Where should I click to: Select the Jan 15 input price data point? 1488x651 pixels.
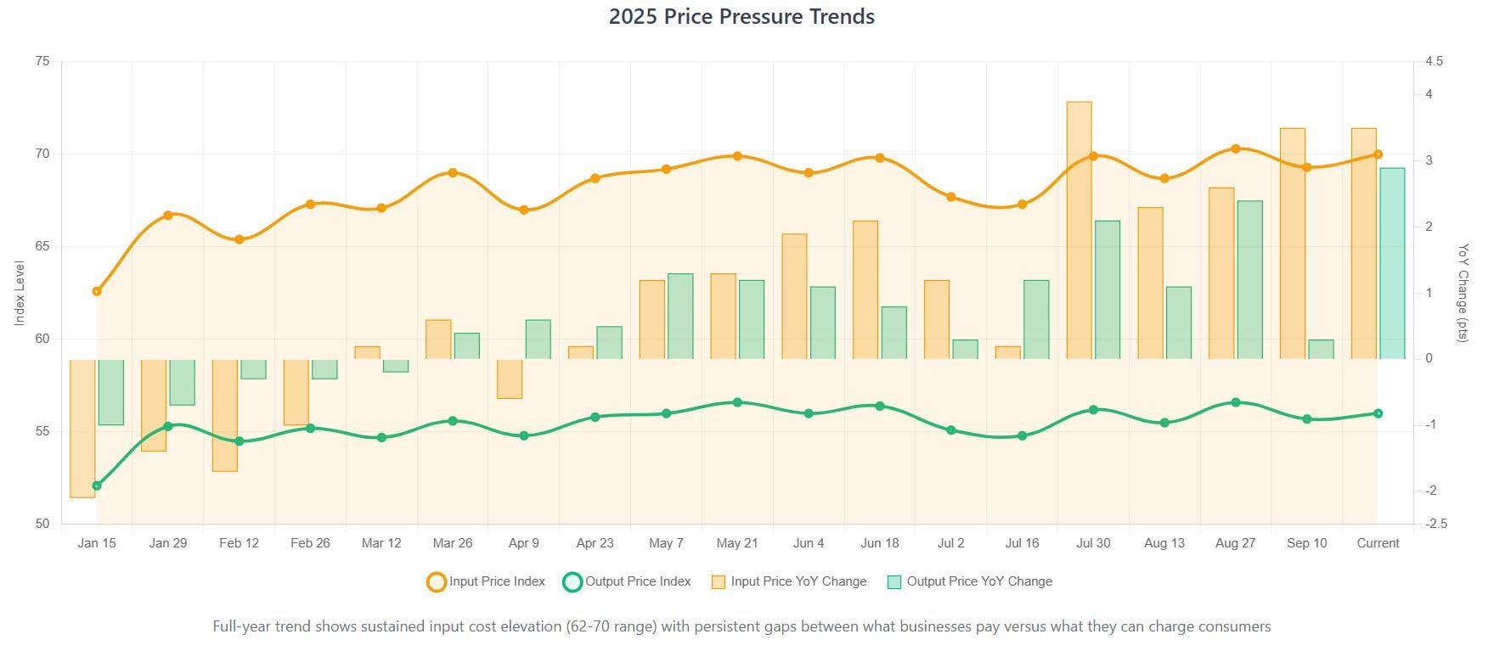pos(97,291)
